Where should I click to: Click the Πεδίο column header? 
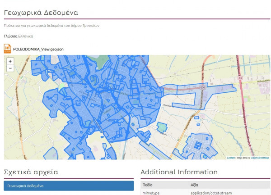point(148,185)
